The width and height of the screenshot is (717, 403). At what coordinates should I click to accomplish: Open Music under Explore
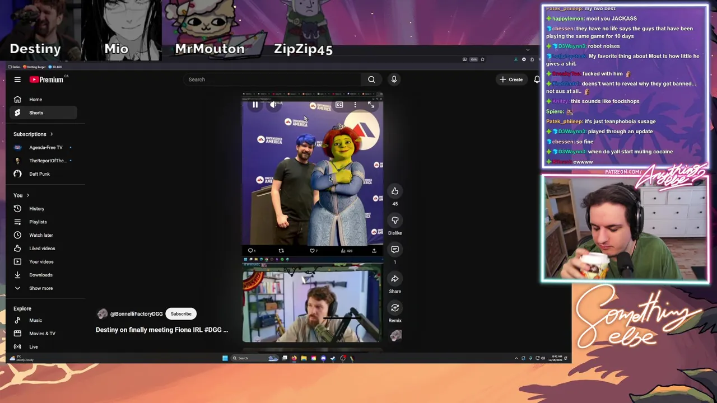(44, 321)
